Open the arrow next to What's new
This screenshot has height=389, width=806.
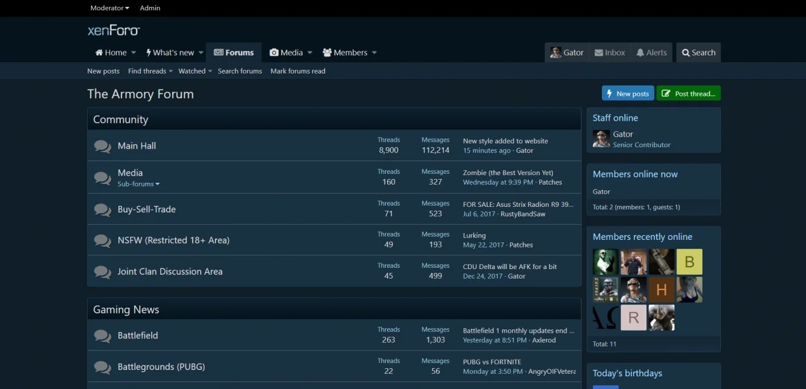pyautogui.click(x=201, y=53)
